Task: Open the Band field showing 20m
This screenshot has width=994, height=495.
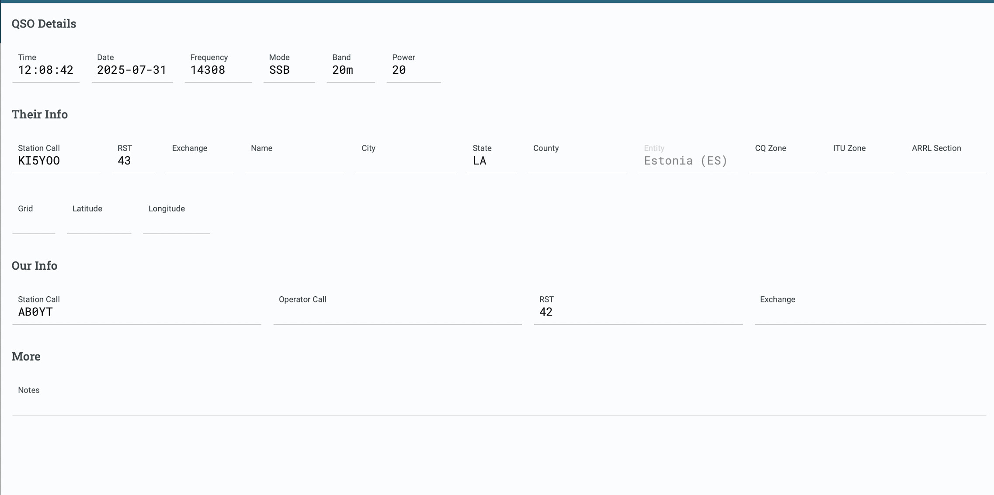Action: pyautogui.click(x=351, y=66)
